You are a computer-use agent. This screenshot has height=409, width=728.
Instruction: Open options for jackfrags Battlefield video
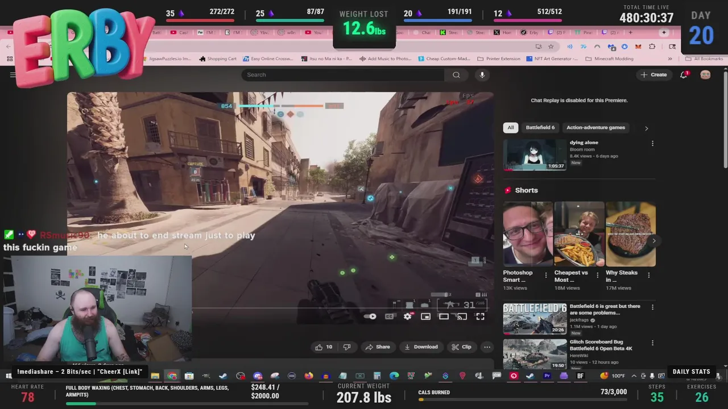[x=652, y=307]
